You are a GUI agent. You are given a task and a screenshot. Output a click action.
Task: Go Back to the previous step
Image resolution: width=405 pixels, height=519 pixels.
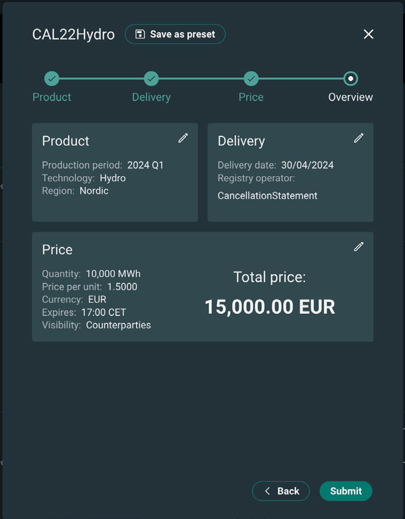(281, 491)
